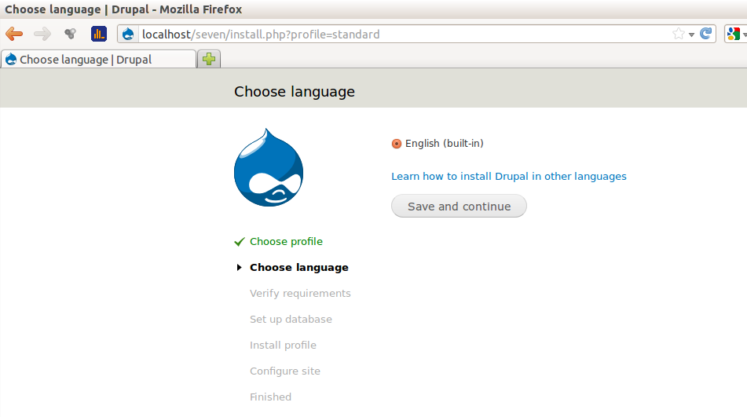747x417 pixels.
Task: Click the blue bar-chart toolbar icon
Action: (x=98, y=34)
